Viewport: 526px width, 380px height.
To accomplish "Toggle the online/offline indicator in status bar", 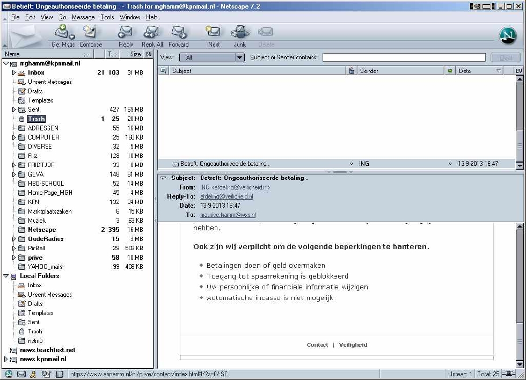I will (509, 374).
